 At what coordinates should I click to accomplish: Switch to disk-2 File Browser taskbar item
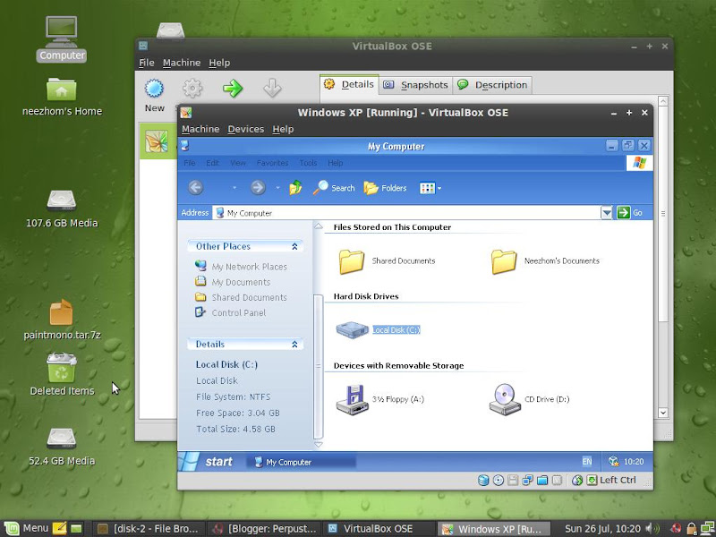pyautogui.click(x=149, y=529)
